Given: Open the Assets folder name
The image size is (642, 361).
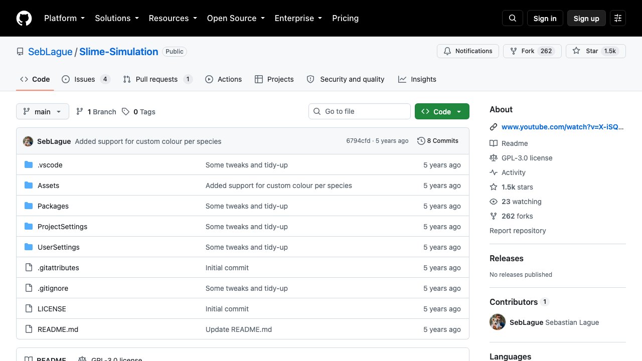Looking at the screenshot, I should tap(48, 186).
